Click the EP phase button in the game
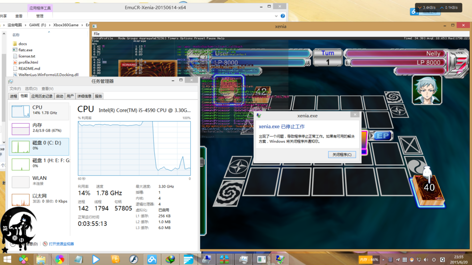472x265 pixels. pos(383,136)
